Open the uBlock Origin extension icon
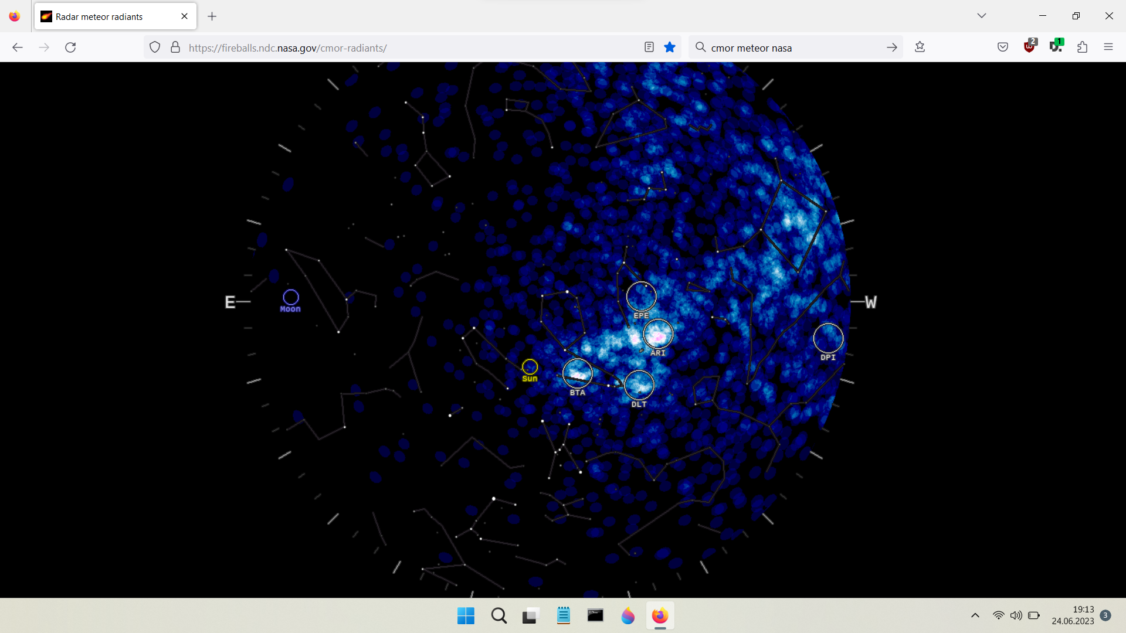This screenshot has height=633, width=1126. 1030,46
